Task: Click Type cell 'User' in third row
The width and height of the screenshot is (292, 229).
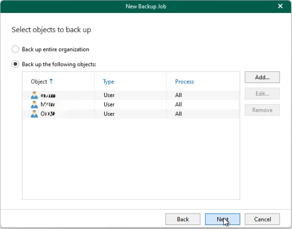Action: [109, 114]
